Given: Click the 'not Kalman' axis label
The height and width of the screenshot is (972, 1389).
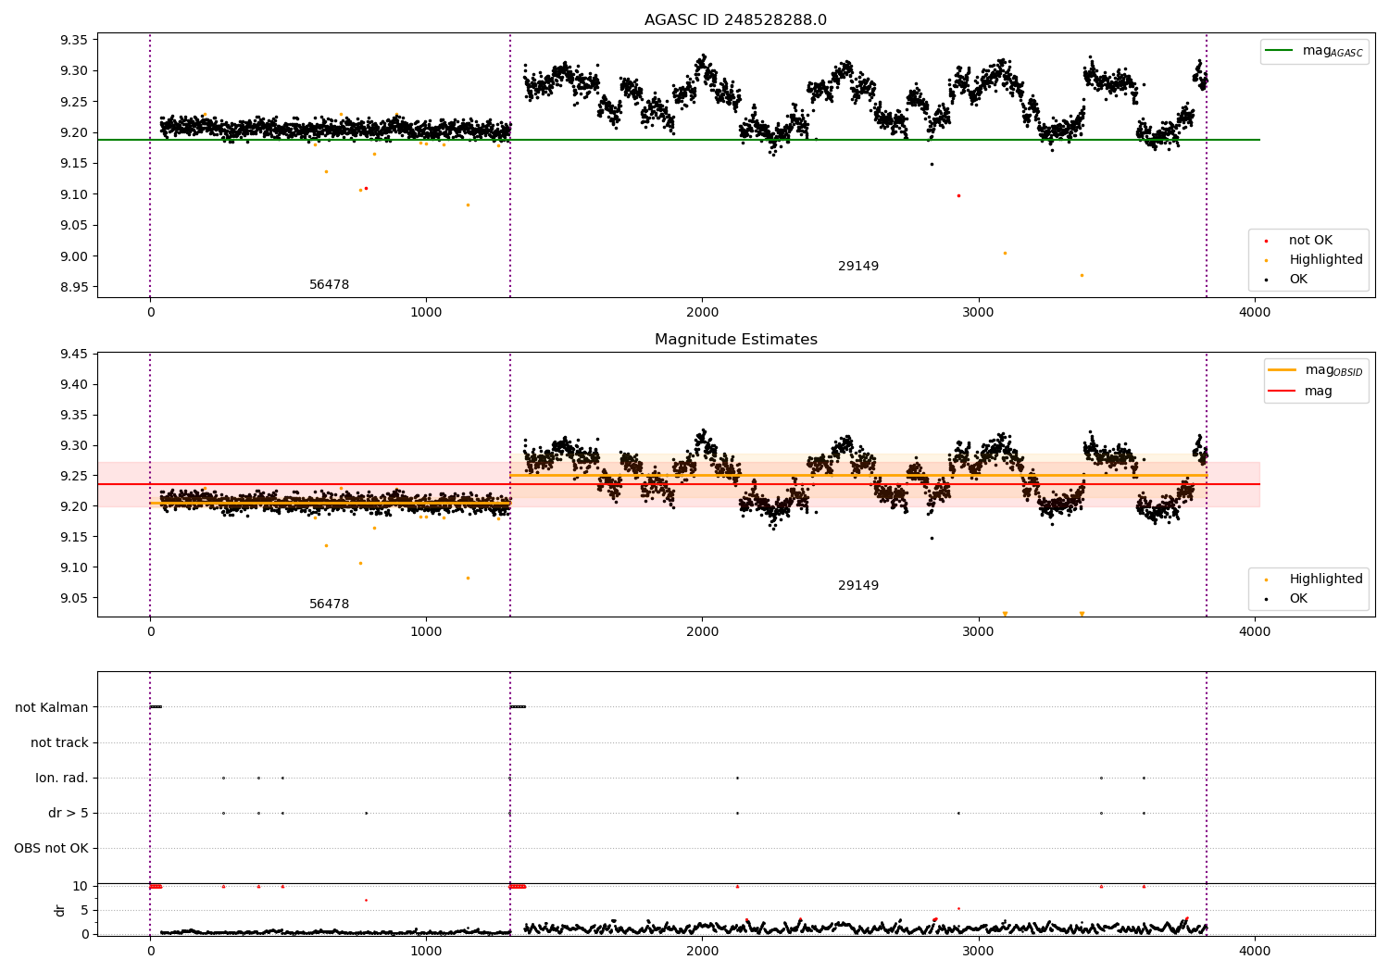Looking at the screenshot, I should tap(52, 707).
